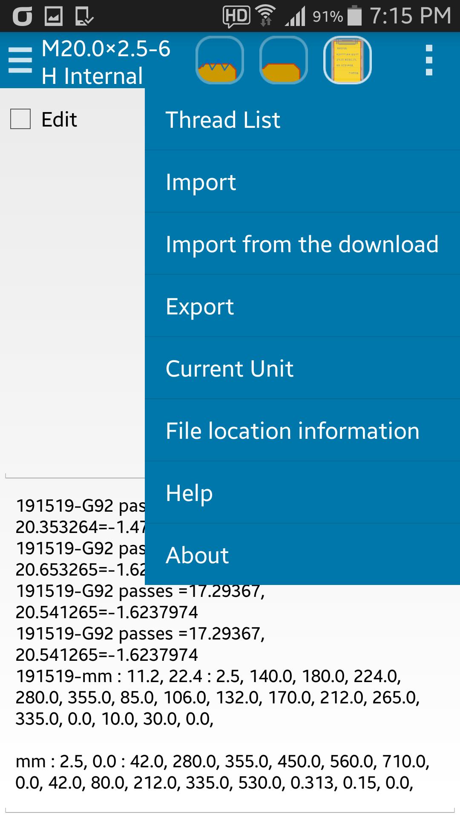Open File location information
Screen dimensions: 460x818
pyautogui.click(x=302, y=430)
